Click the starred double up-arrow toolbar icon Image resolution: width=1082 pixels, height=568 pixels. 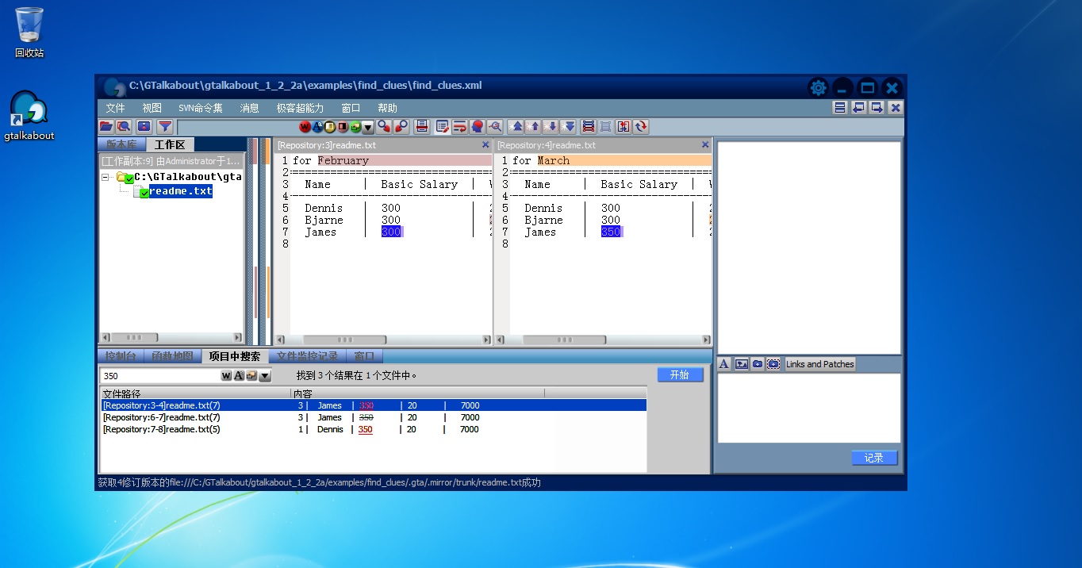click(x=517, y=126)
